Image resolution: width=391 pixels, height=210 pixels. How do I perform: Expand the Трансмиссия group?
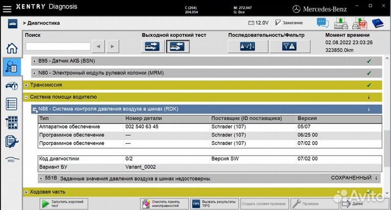pos(26,85)
